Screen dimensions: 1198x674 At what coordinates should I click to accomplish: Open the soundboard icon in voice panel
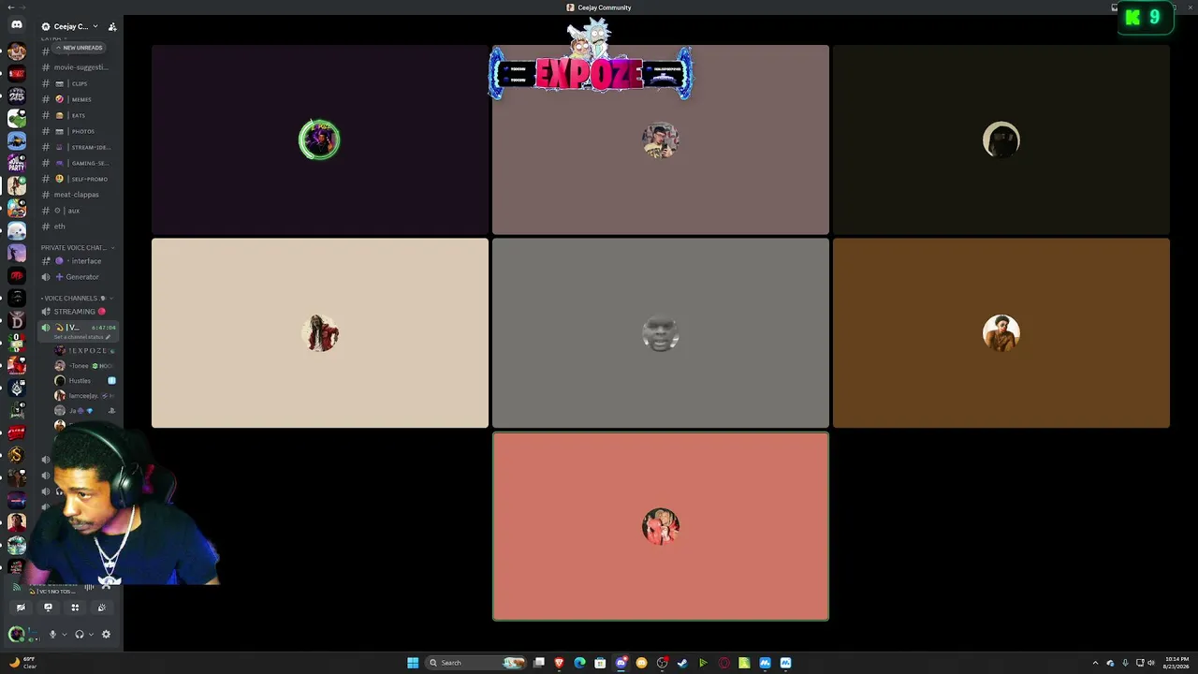point(102,608)
